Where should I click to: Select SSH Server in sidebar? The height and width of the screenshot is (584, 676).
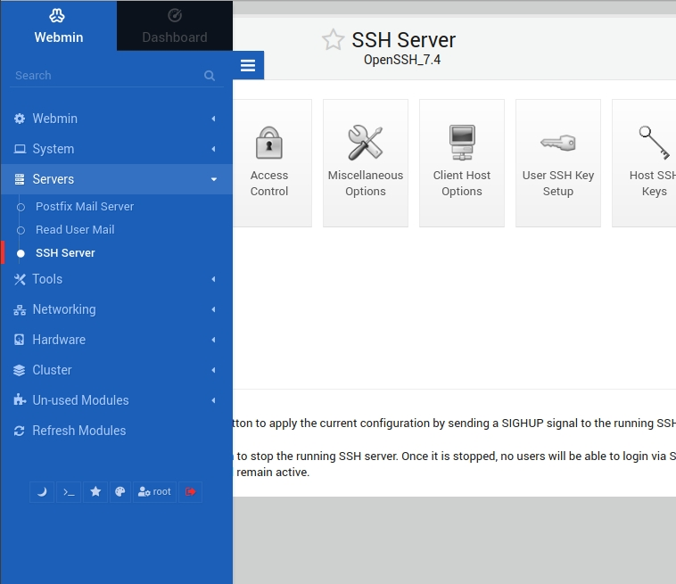[65, 253]
